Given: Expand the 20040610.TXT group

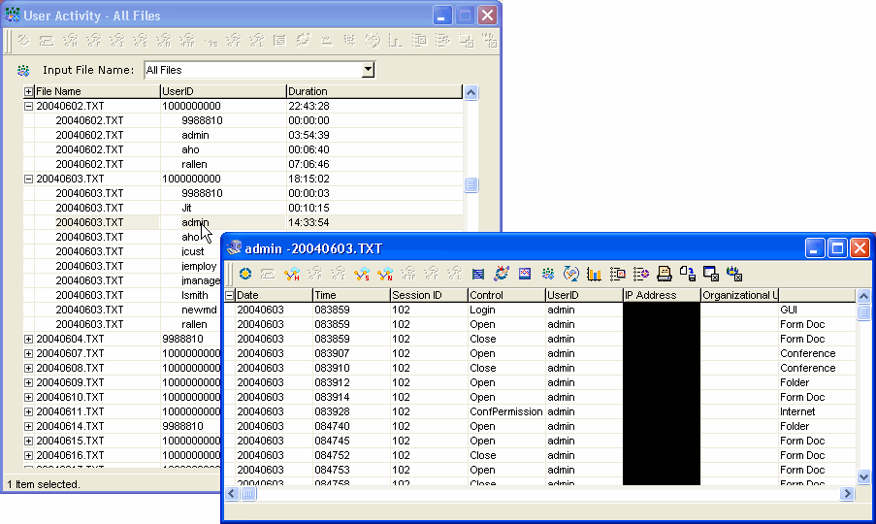Looking at the screenshot, I should [28, 397].
